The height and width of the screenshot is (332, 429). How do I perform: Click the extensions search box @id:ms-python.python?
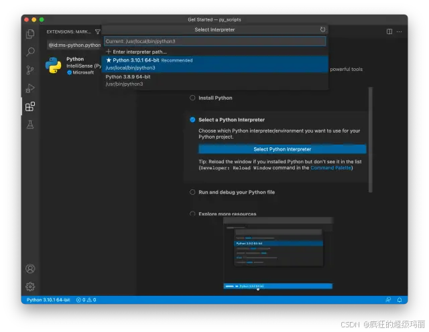click(x=74, y=45)
